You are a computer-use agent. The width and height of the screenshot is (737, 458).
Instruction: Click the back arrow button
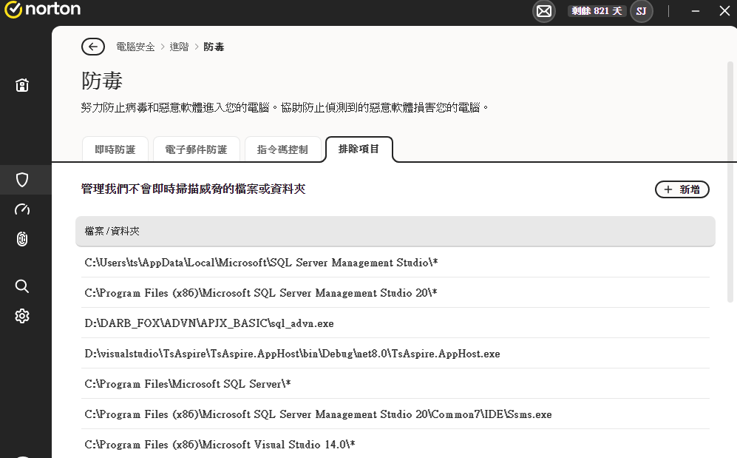93,47
